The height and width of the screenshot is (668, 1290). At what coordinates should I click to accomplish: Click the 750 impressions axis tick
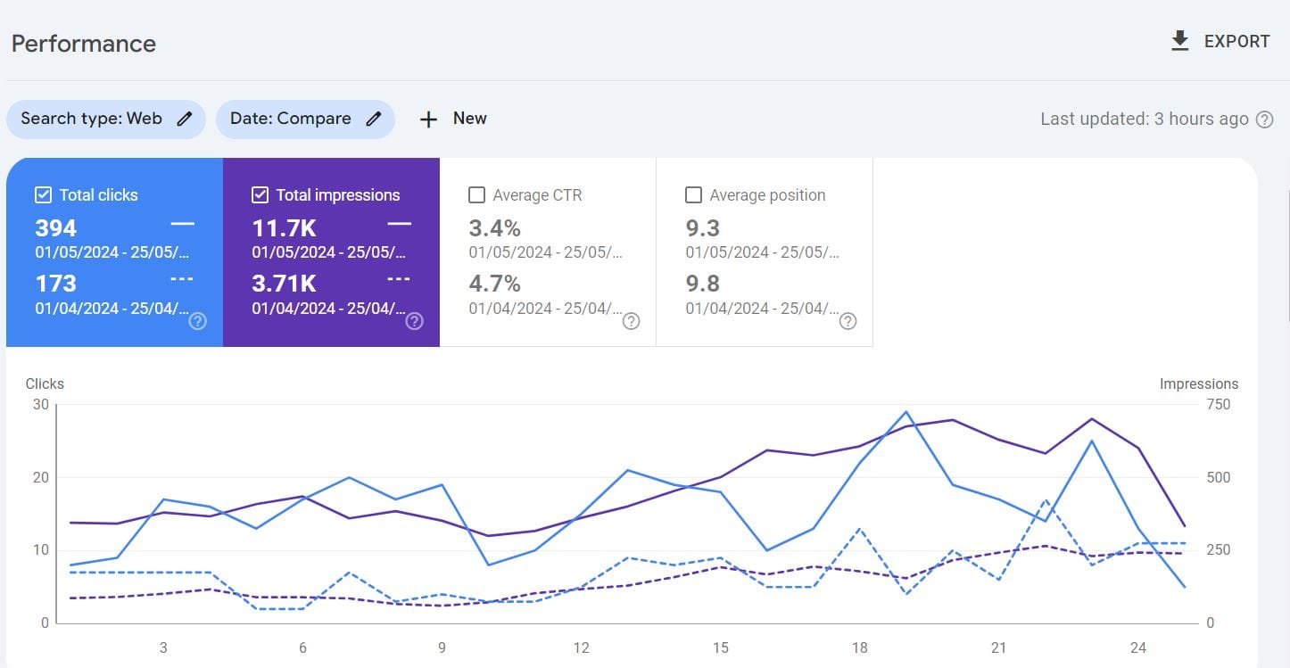tap(1218, 404)
